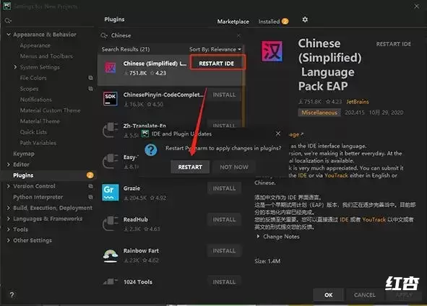Expand Languages & Frameworks section
Screen dimensions: 427x306
(x=9, y=219)
